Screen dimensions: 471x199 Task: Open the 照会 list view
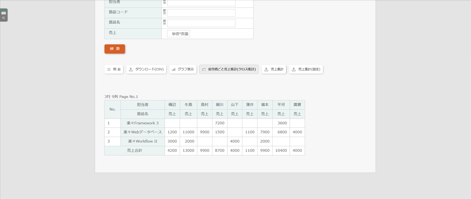114,70
